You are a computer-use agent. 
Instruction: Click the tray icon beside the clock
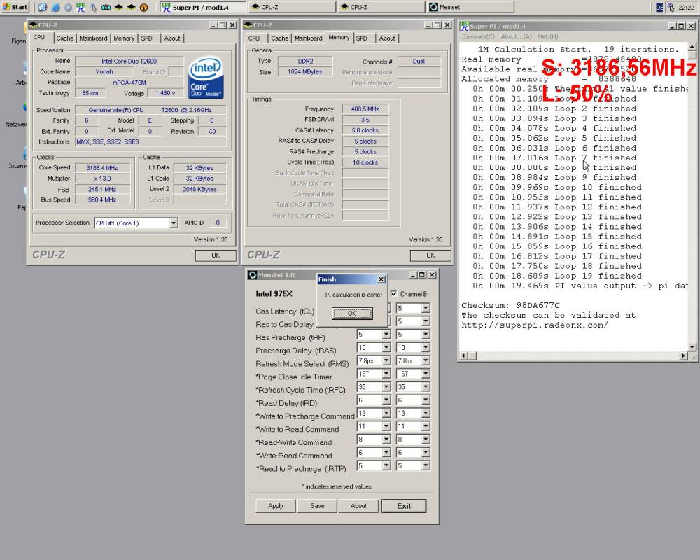[x=671, y=7]
